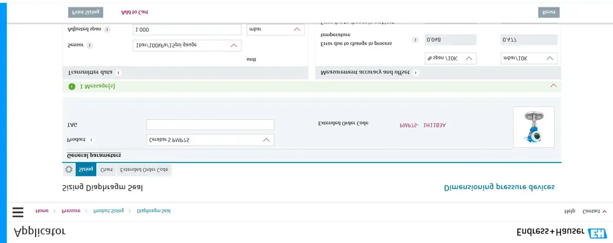
Task: Open the gear settings tab icon
Action: point(69,170)
